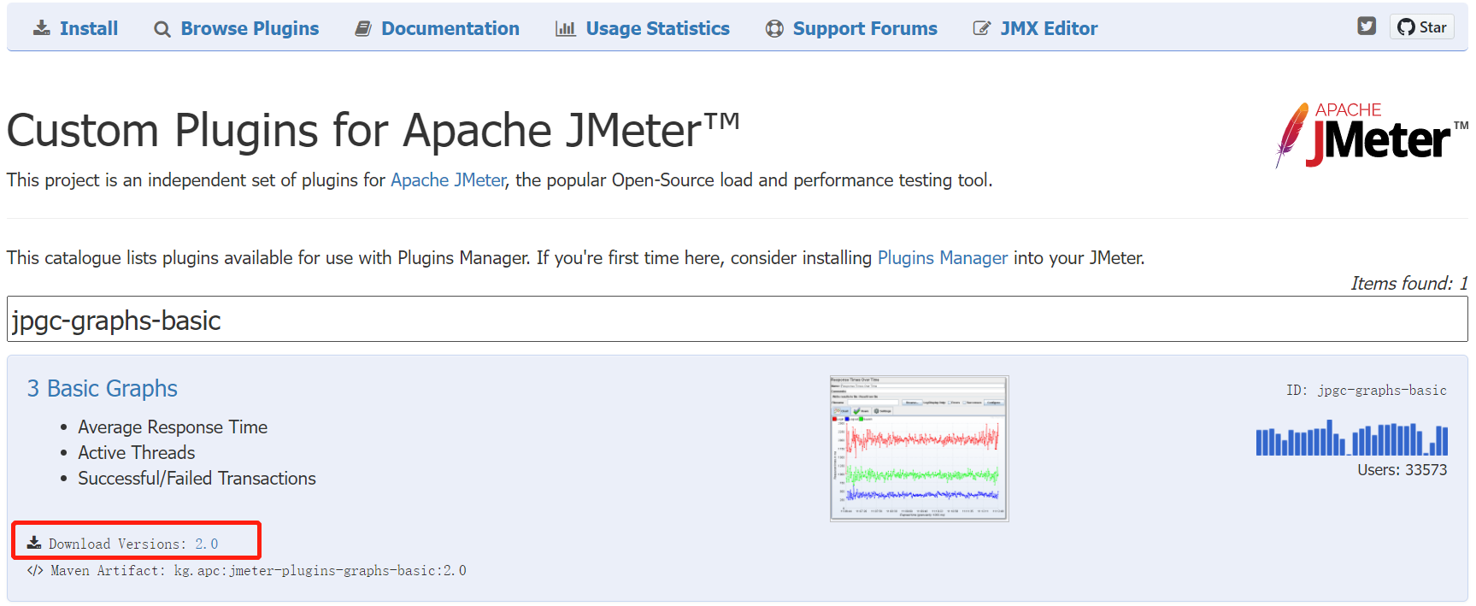Visit the Support Forums link
Viewport: 1476px width, 606px height.
[865, 29]
